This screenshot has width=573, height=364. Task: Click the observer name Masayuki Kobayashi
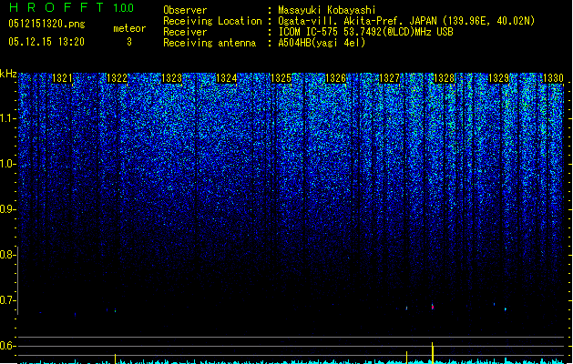pyautogui.click(x=327, y=10)
